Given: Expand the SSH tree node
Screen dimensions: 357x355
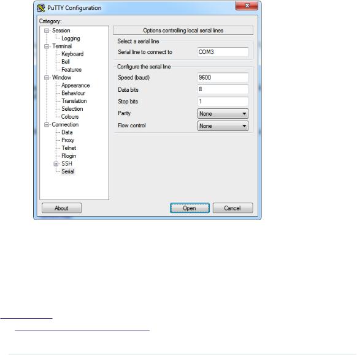Looking at the screenshot, I should (x=56, y=164).
